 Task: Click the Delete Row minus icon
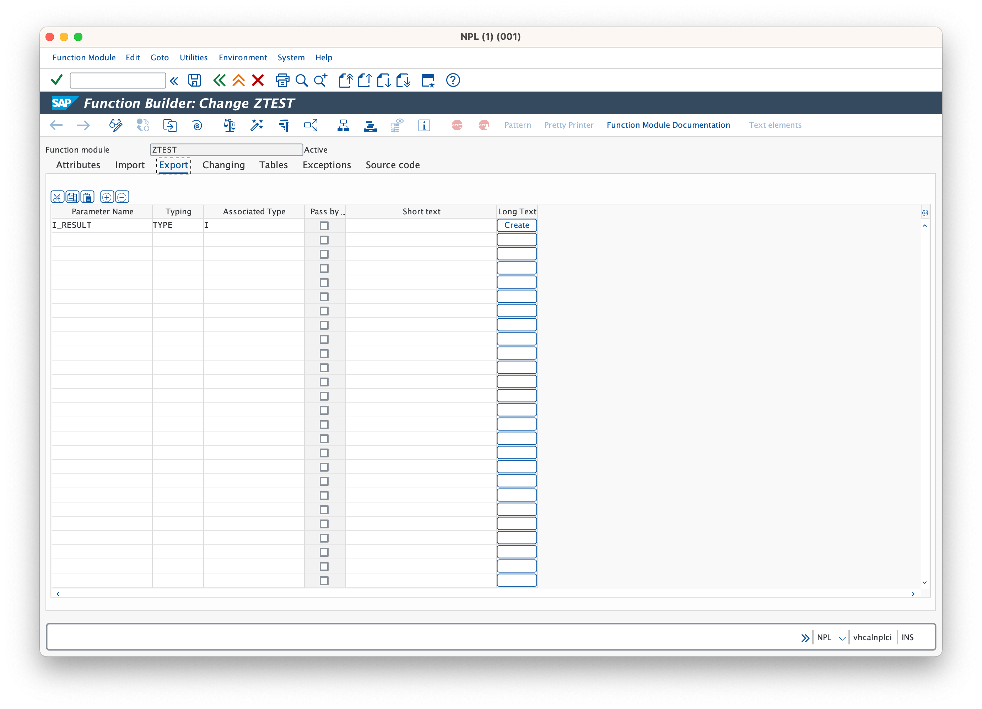[x=122, y=197]
